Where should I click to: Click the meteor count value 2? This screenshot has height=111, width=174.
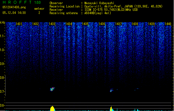pos(39,13)
